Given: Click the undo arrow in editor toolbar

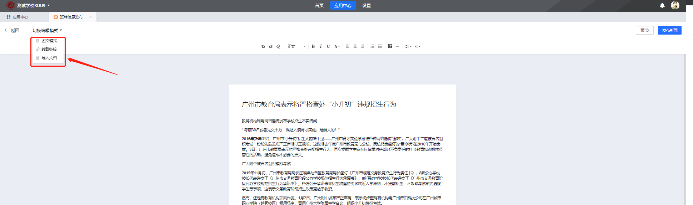Looking at the screenshot, I should pyautogui.click(x=263, y=46).
